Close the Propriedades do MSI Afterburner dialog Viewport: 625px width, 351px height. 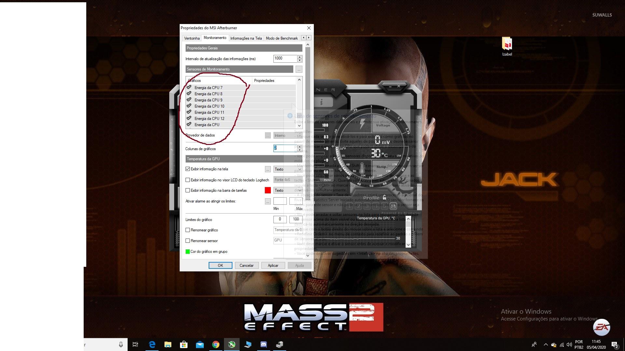click(x=309, y=28)
